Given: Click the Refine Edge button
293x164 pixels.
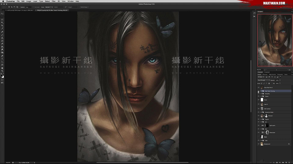Looking at the screenshot, I should pyautogui.click(x=85, y=7).
